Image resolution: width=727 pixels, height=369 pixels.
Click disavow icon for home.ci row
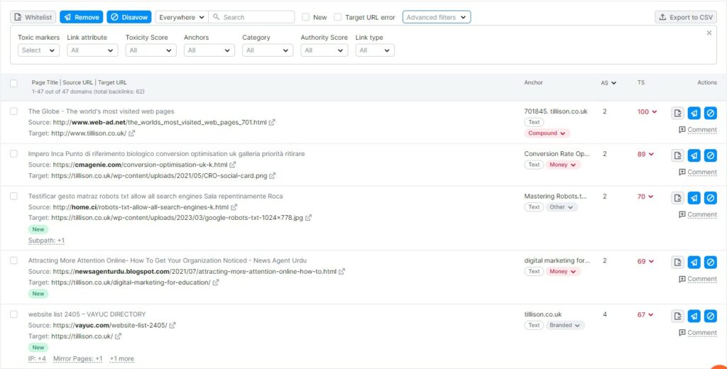[x=710, y=198]
